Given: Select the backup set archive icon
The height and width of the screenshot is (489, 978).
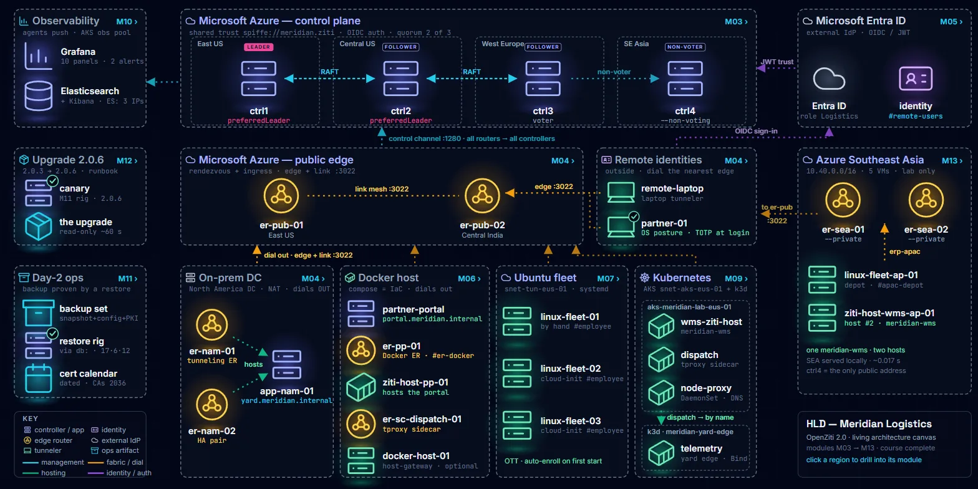Looking at the screenshot, I should click(38, 313).
